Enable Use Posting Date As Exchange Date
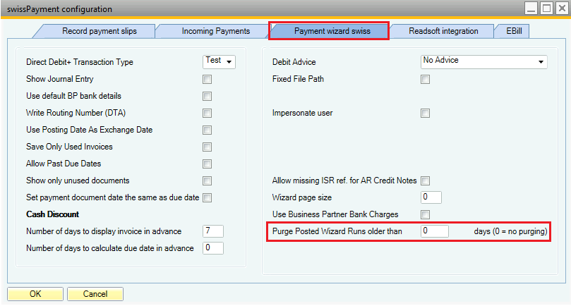Image resolution: width=571 pixels, height=306 pixels. pyautogui.click(x=208, y=130)
